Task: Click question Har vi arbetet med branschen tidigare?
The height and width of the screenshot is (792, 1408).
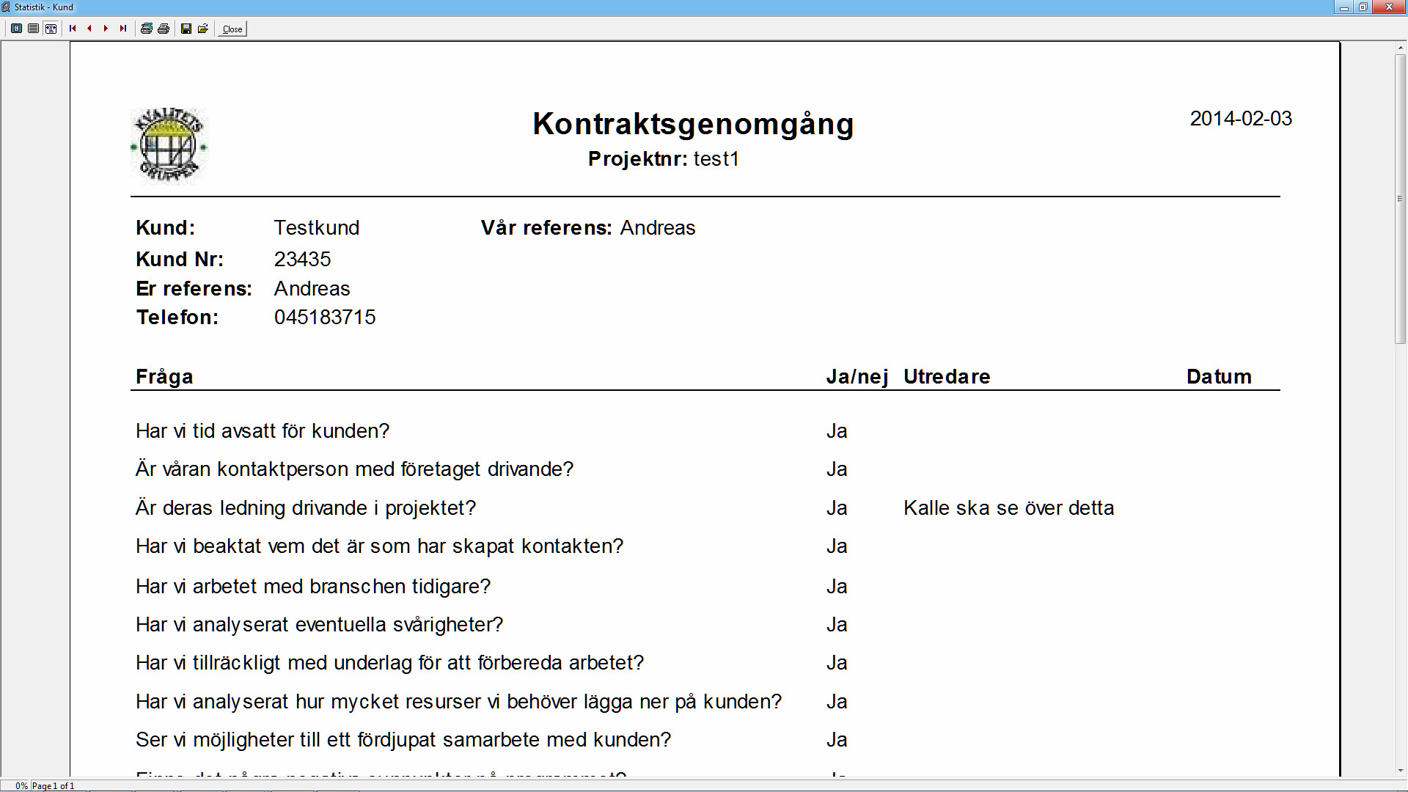Action: (313, 587)
